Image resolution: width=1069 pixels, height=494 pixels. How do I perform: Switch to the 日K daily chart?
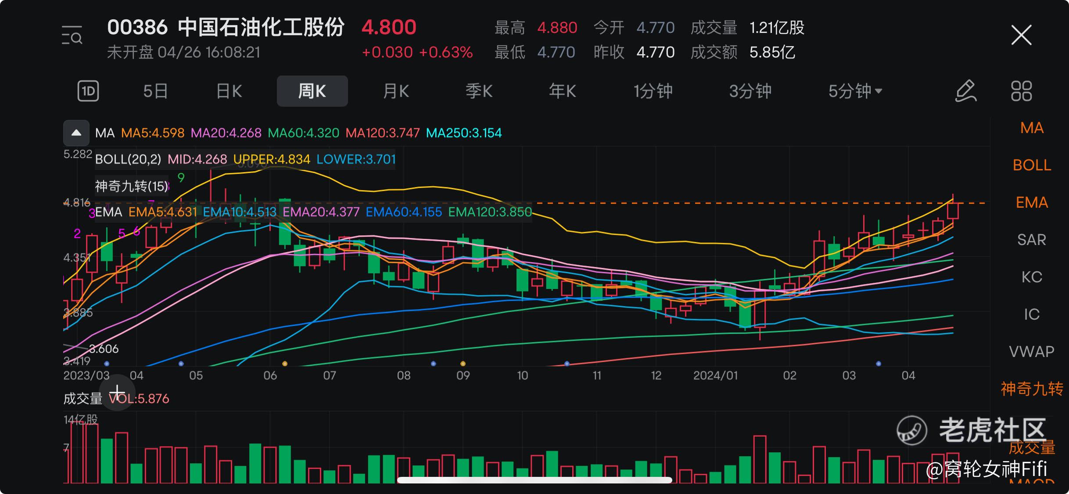pos(229,91)
